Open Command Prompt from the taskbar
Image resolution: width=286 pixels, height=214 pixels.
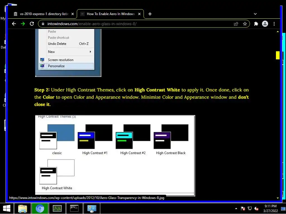click(74, 208)
